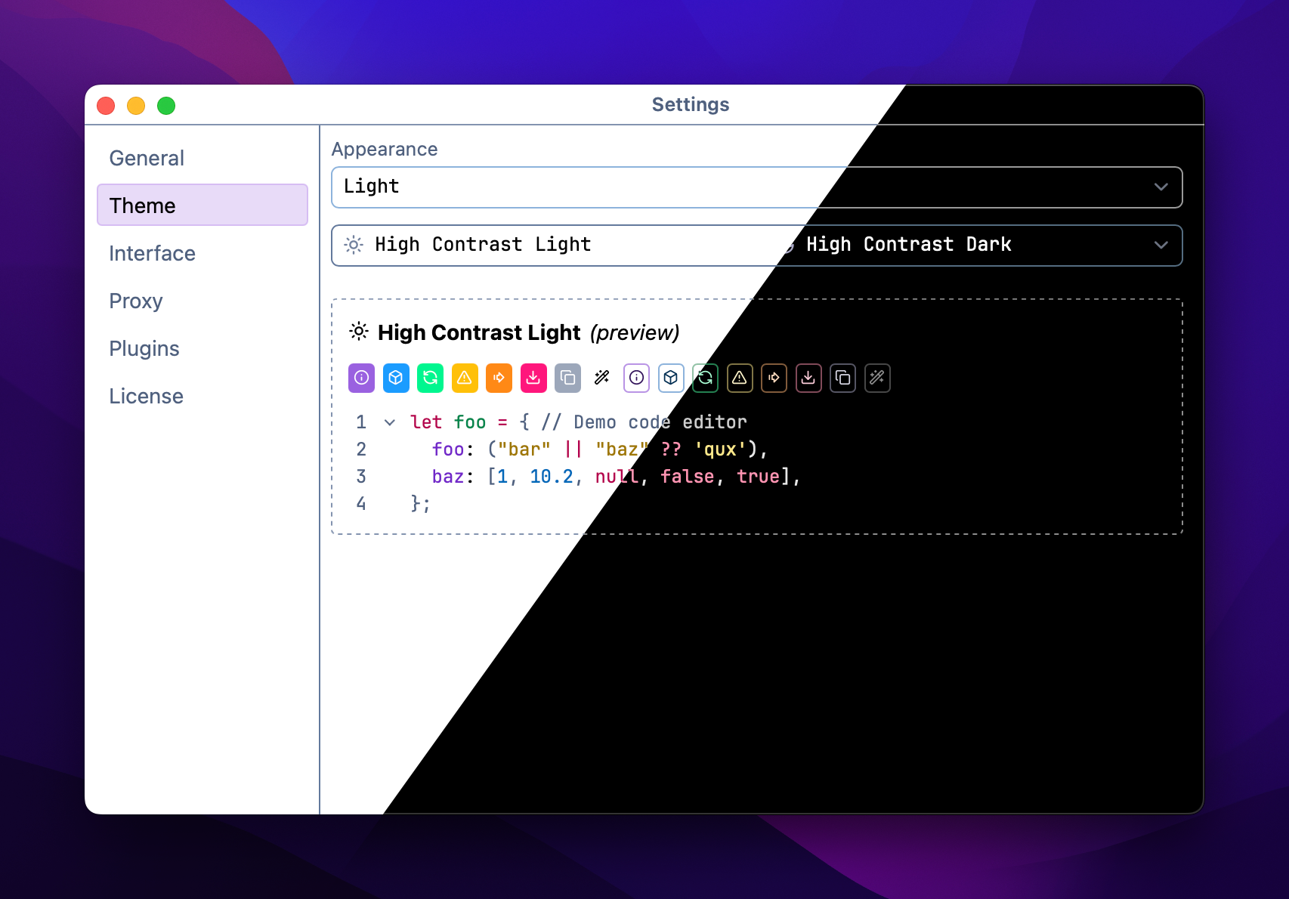Select the License sidebar item
Viewport: 1289px width, 899px height.
click(146, 396)
